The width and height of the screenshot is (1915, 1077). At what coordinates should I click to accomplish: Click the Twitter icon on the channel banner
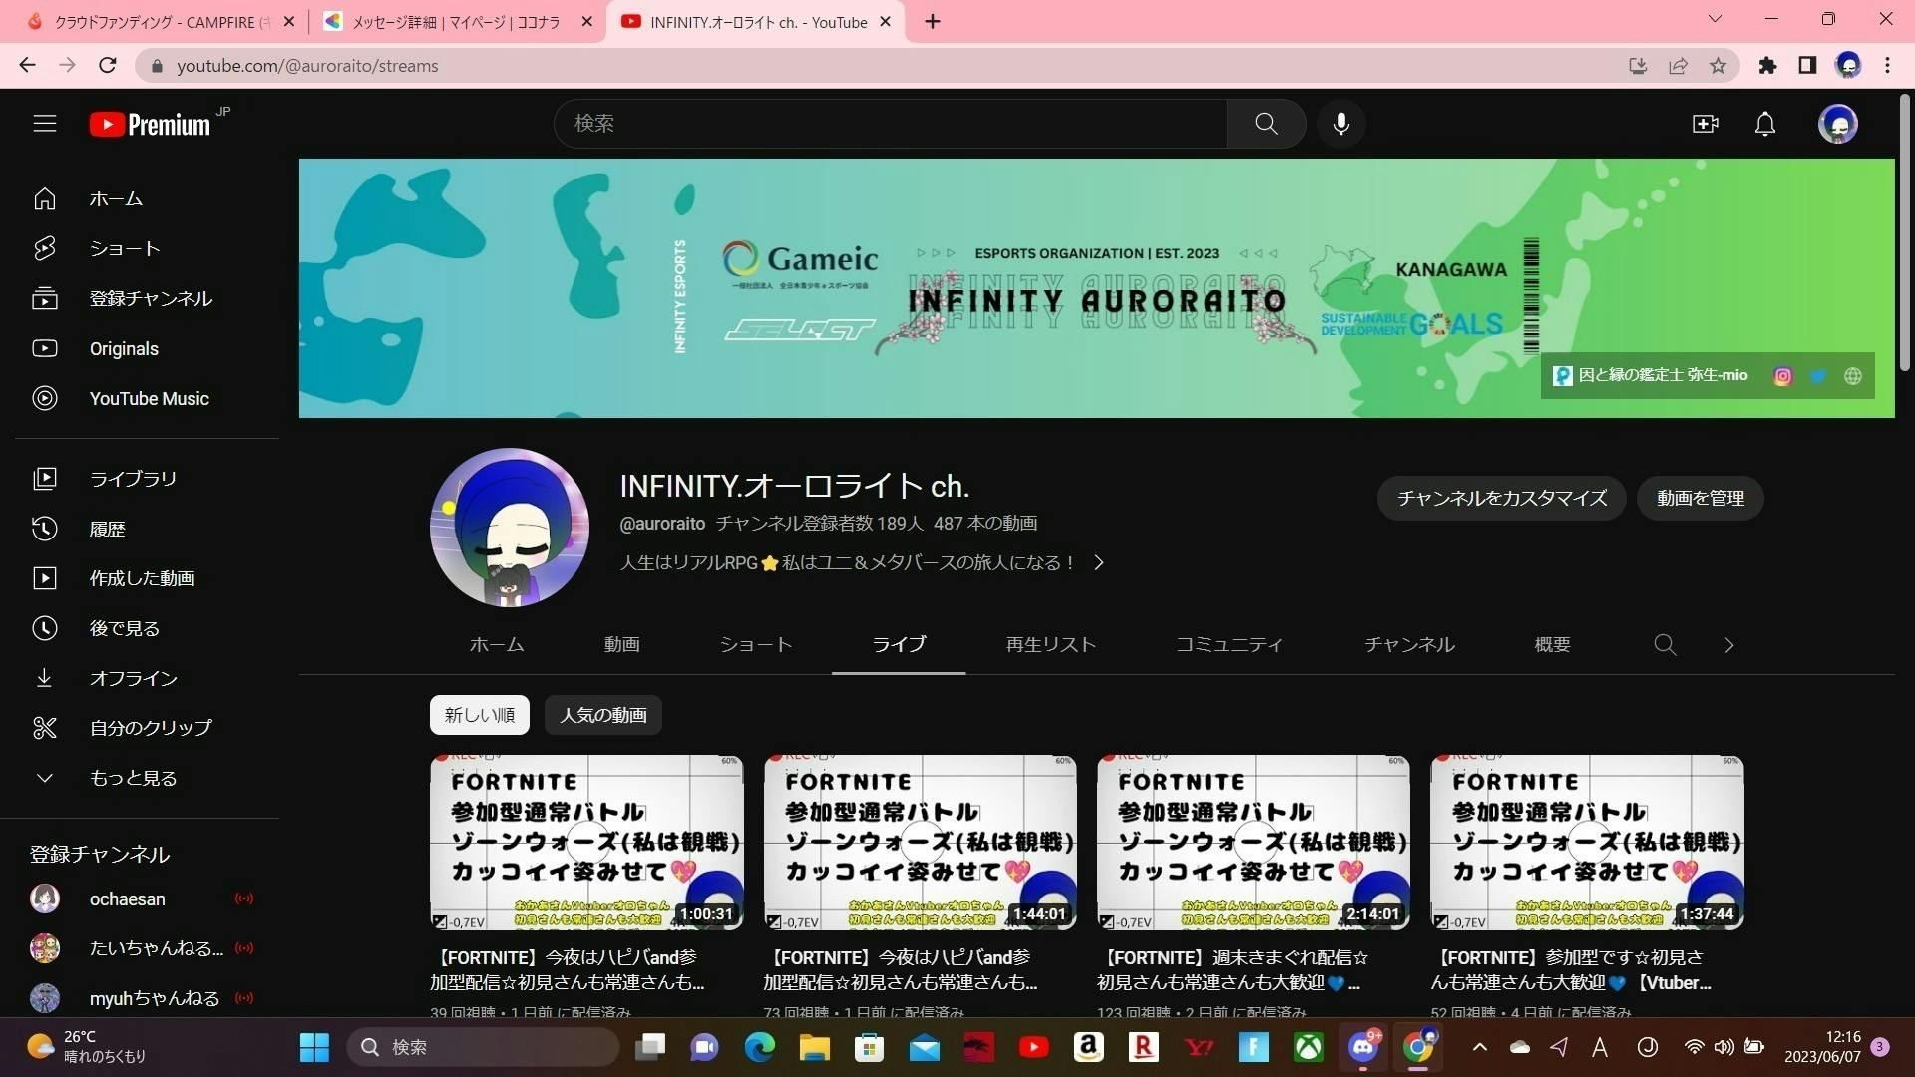tap(1817, 376)
